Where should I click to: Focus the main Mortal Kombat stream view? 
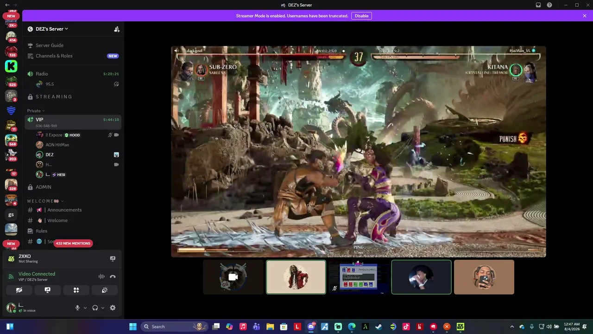(x=359, y=152)
